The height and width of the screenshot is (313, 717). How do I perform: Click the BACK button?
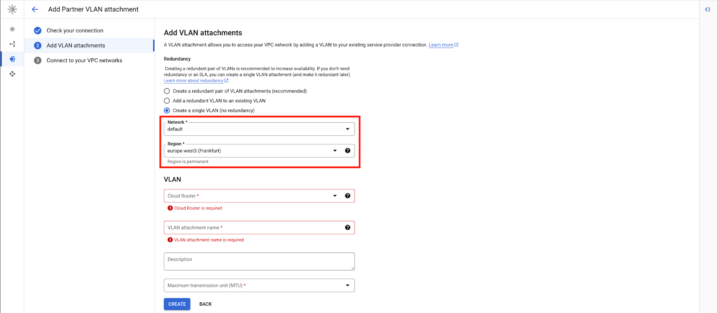pos(206,304)
